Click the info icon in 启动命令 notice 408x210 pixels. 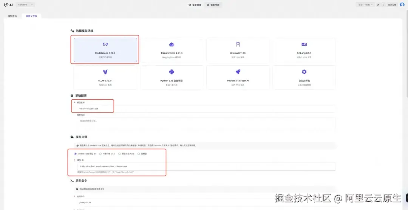[77, 189]
